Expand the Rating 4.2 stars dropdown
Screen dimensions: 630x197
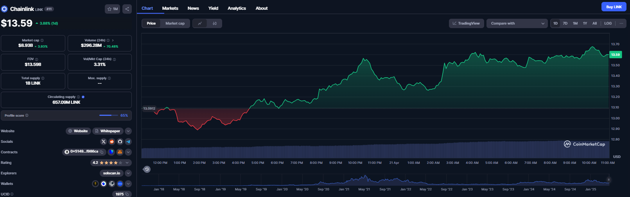(x=127, y=163)
